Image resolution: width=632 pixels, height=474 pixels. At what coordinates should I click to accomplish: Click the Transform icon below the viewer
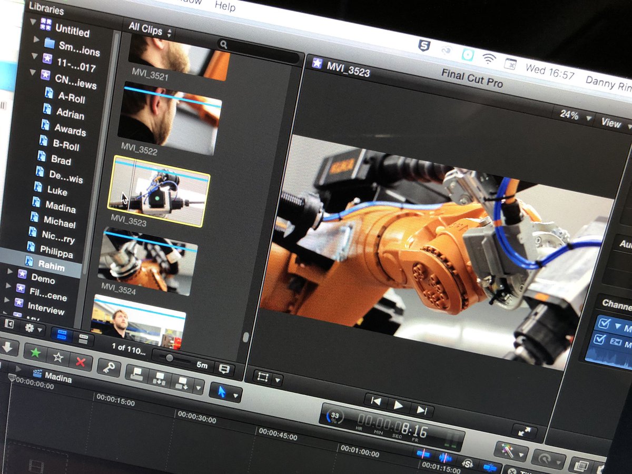pos(262,377)
